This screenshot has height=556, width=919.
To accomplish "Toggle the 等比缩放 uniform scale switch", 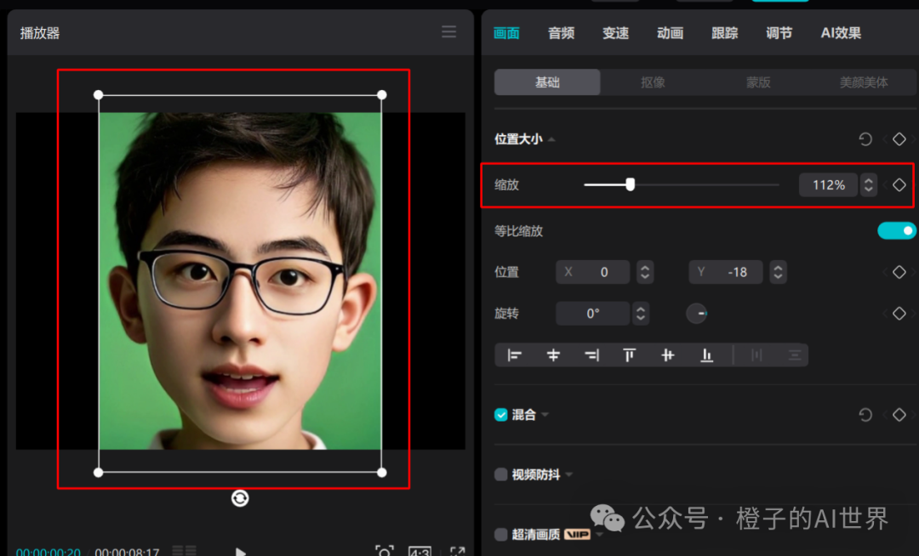I will tap(897, 230).
